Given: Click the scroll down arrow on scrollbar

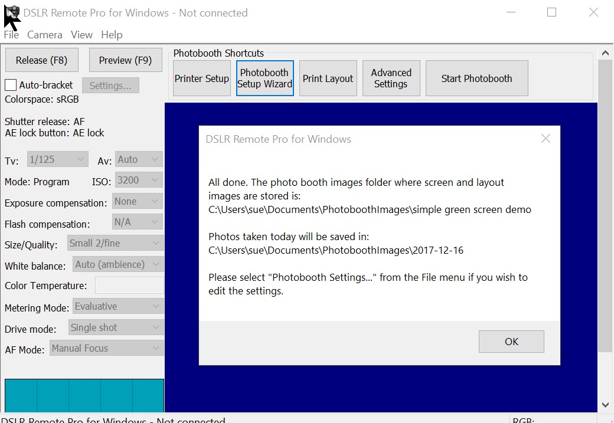Looking at the screenshot, I should coord(605,405).
